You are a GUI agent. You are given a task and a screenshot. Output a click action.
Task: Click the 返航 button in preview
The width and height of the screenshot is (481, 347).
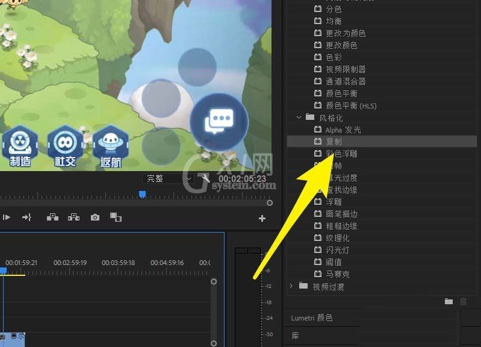point(110,146)
